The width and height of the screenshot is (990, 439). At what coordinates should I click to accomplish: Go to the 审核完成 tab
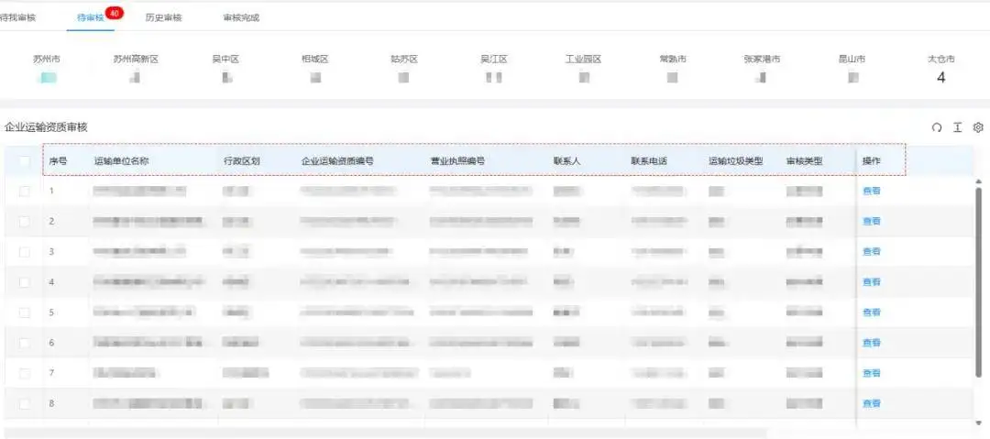click(x=240, y=17)
